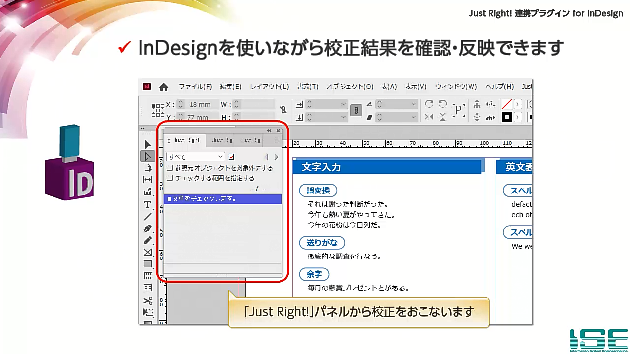Select the Pencil tool
The height and width of the screenshot is (354, 630).
[148, 240]
